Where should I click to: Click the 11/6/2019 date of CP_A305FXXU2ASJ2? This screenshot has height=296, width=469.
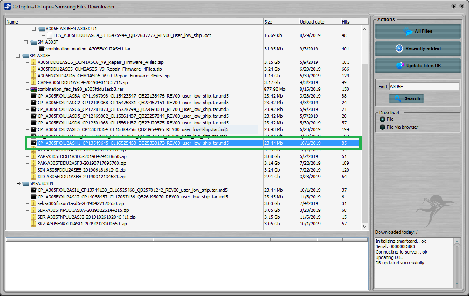(310, 197)
